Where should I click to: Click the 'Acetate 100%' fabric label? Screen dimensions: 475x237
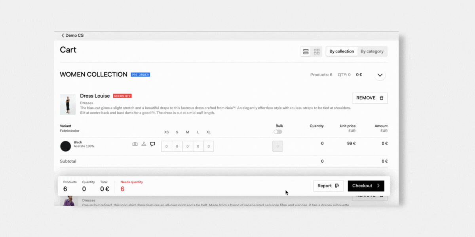pos(84,147)
